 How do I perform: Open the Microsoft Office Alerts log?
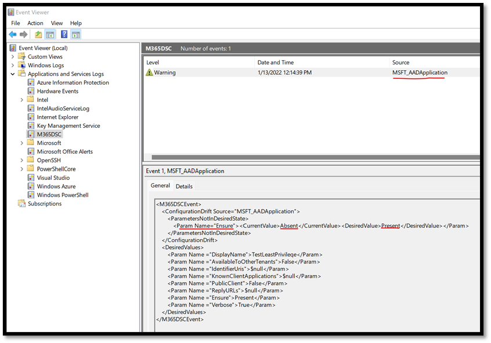click(65, 151)
